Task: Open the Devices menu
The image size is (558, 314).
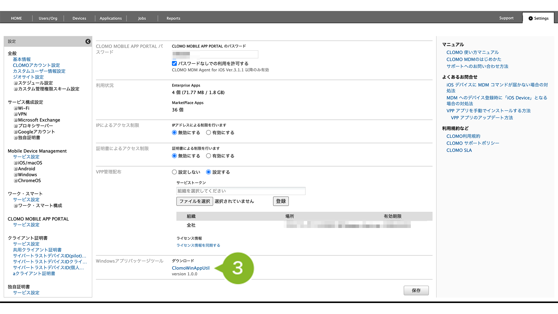Action: (x=79, y=18)
